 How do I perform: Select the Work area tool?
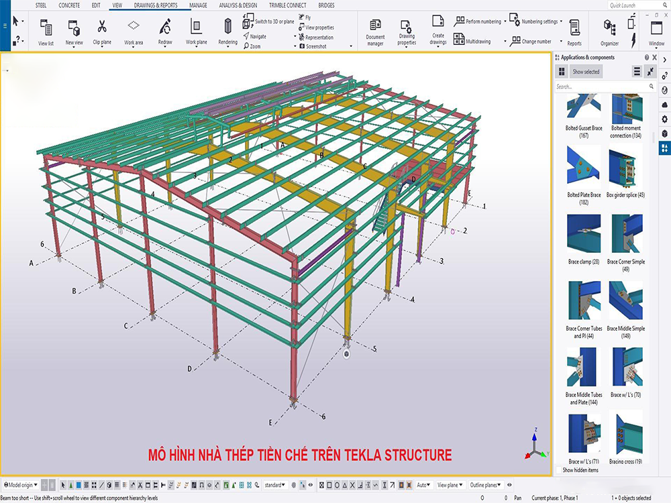[134, 27]
